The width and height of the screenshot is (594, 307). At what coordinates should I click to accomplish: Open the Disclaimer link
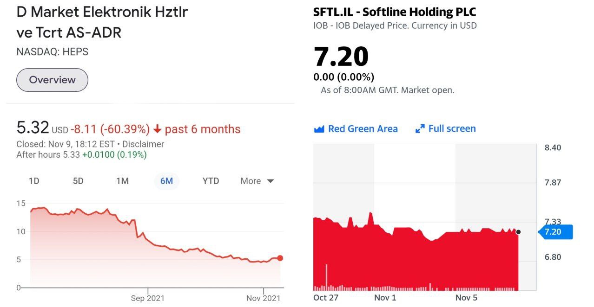coord(143,144)
